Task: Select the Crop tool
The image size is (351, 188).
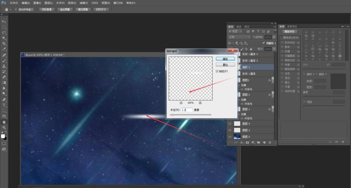Action: [4, 44]
